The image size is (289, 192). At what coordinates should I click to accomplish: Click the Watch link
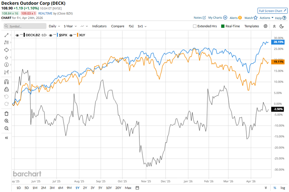click(249, 18)
